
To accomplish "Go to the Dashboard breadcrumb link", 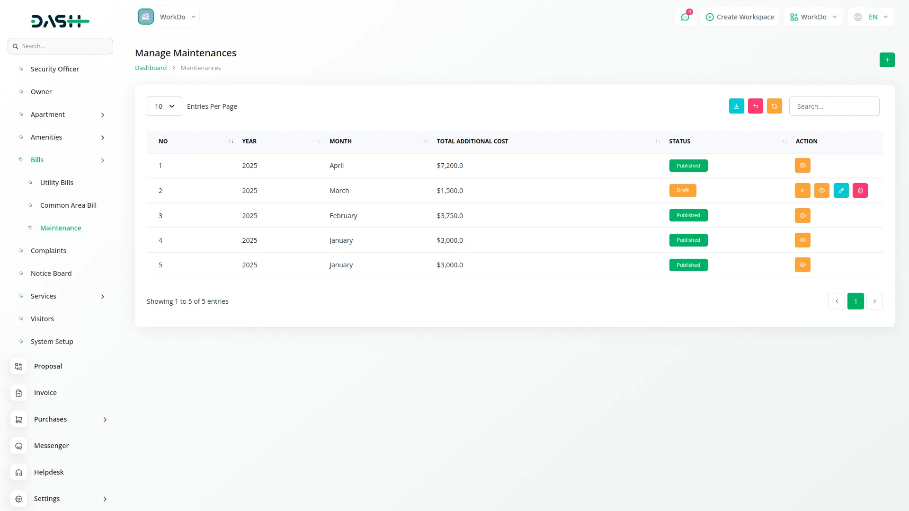I will (151, 68).
